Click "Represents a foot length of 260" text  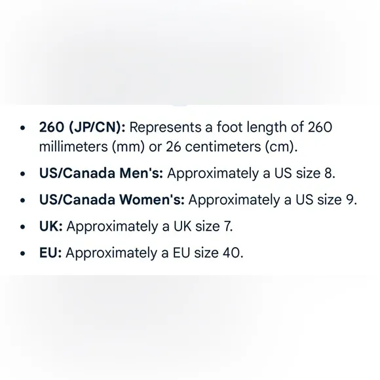click(231, 128)
